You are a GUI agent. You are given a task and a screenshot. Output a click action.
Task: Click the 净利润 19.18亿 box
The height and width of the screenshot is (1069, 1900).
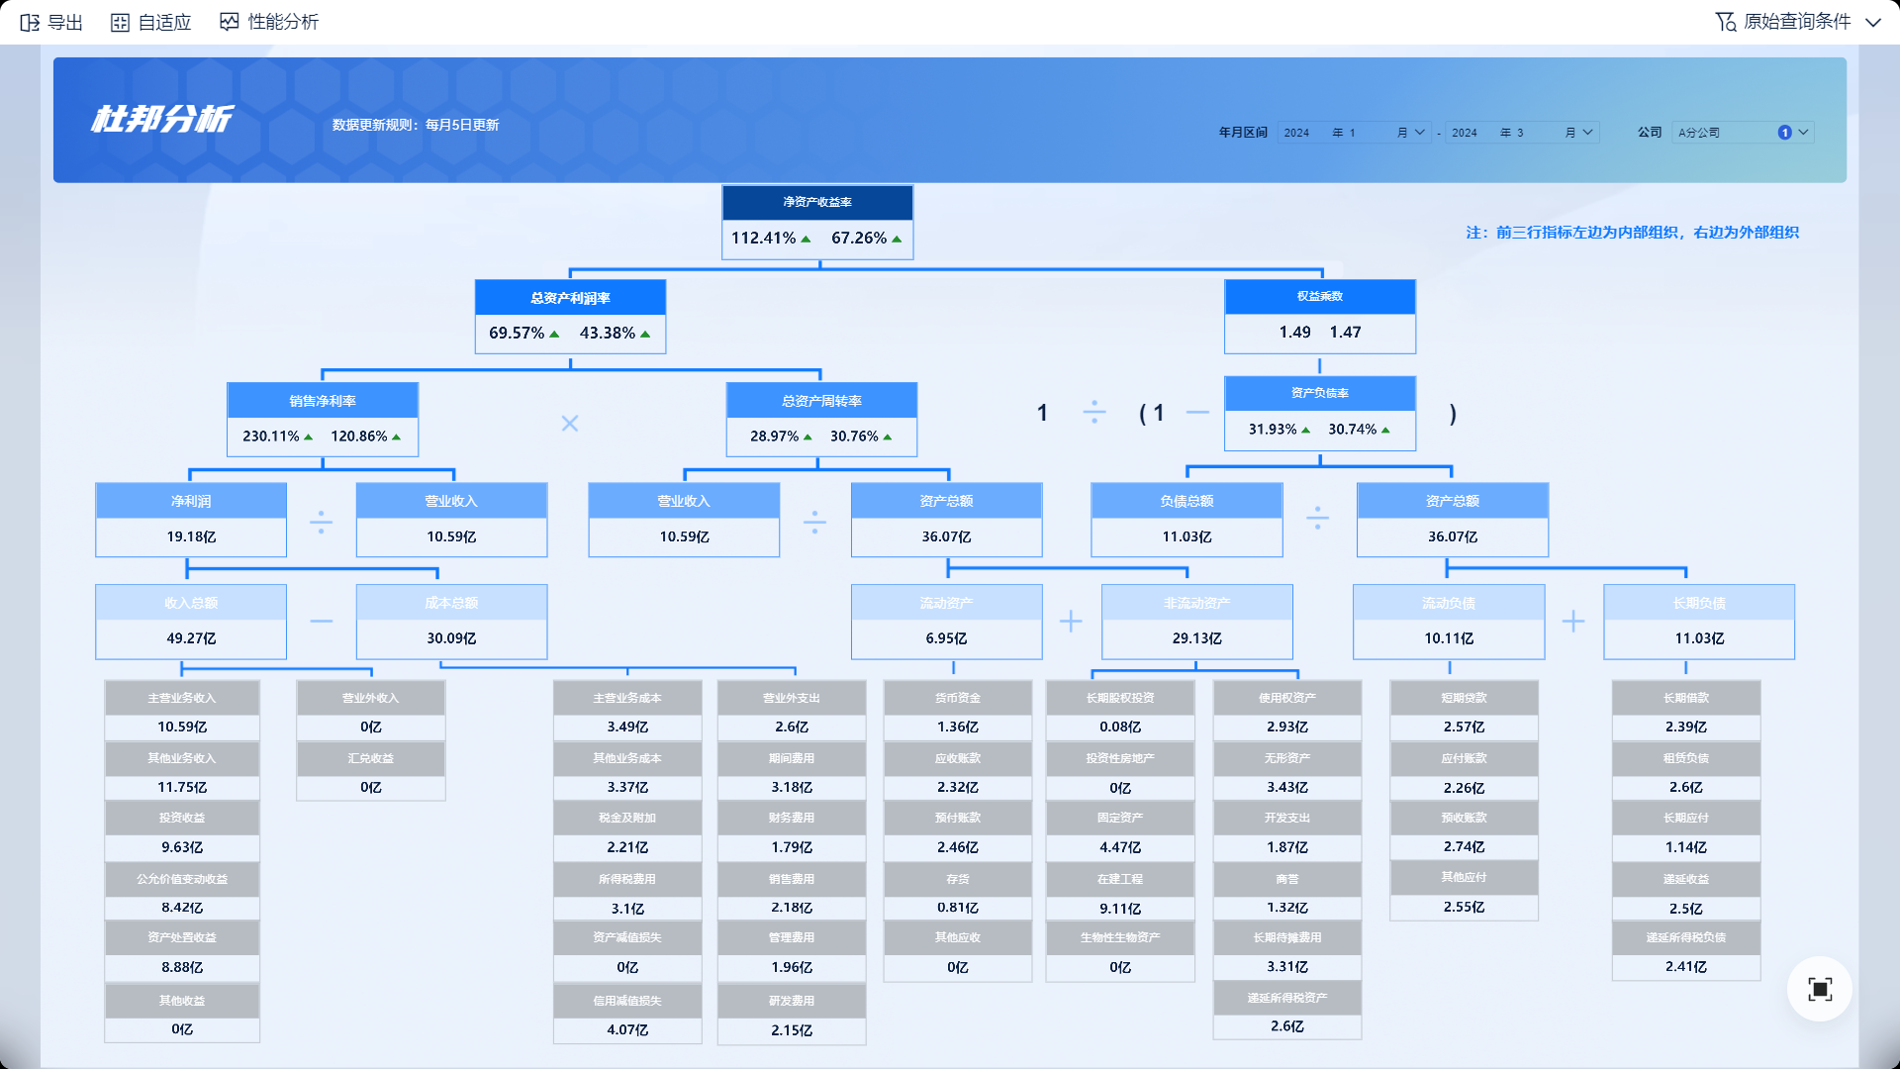point(191,520)
